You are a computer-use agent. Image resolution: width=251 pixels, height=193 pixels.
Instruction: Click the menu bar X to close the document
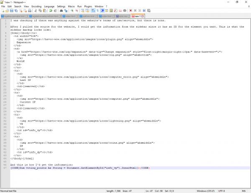(249, 6)
